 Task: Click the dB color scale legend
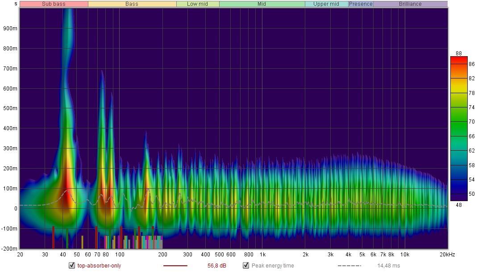459,128
